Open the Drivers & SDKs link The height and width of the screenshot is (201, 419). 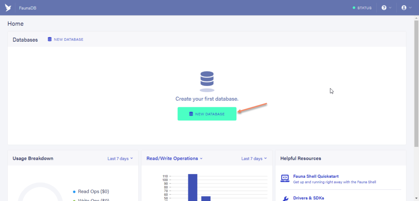pos(309,198)
